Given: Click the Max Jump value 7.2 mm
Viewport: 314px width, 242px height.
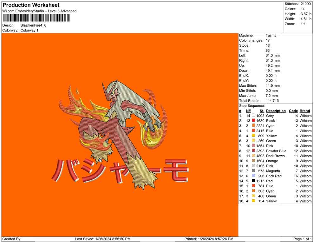Looking at the screenshot, I should click(272, 96).
